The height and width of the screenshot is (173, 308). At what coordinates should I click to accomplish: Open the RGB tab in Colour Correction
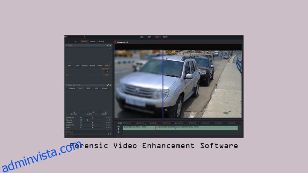click(x=89, y=89)
